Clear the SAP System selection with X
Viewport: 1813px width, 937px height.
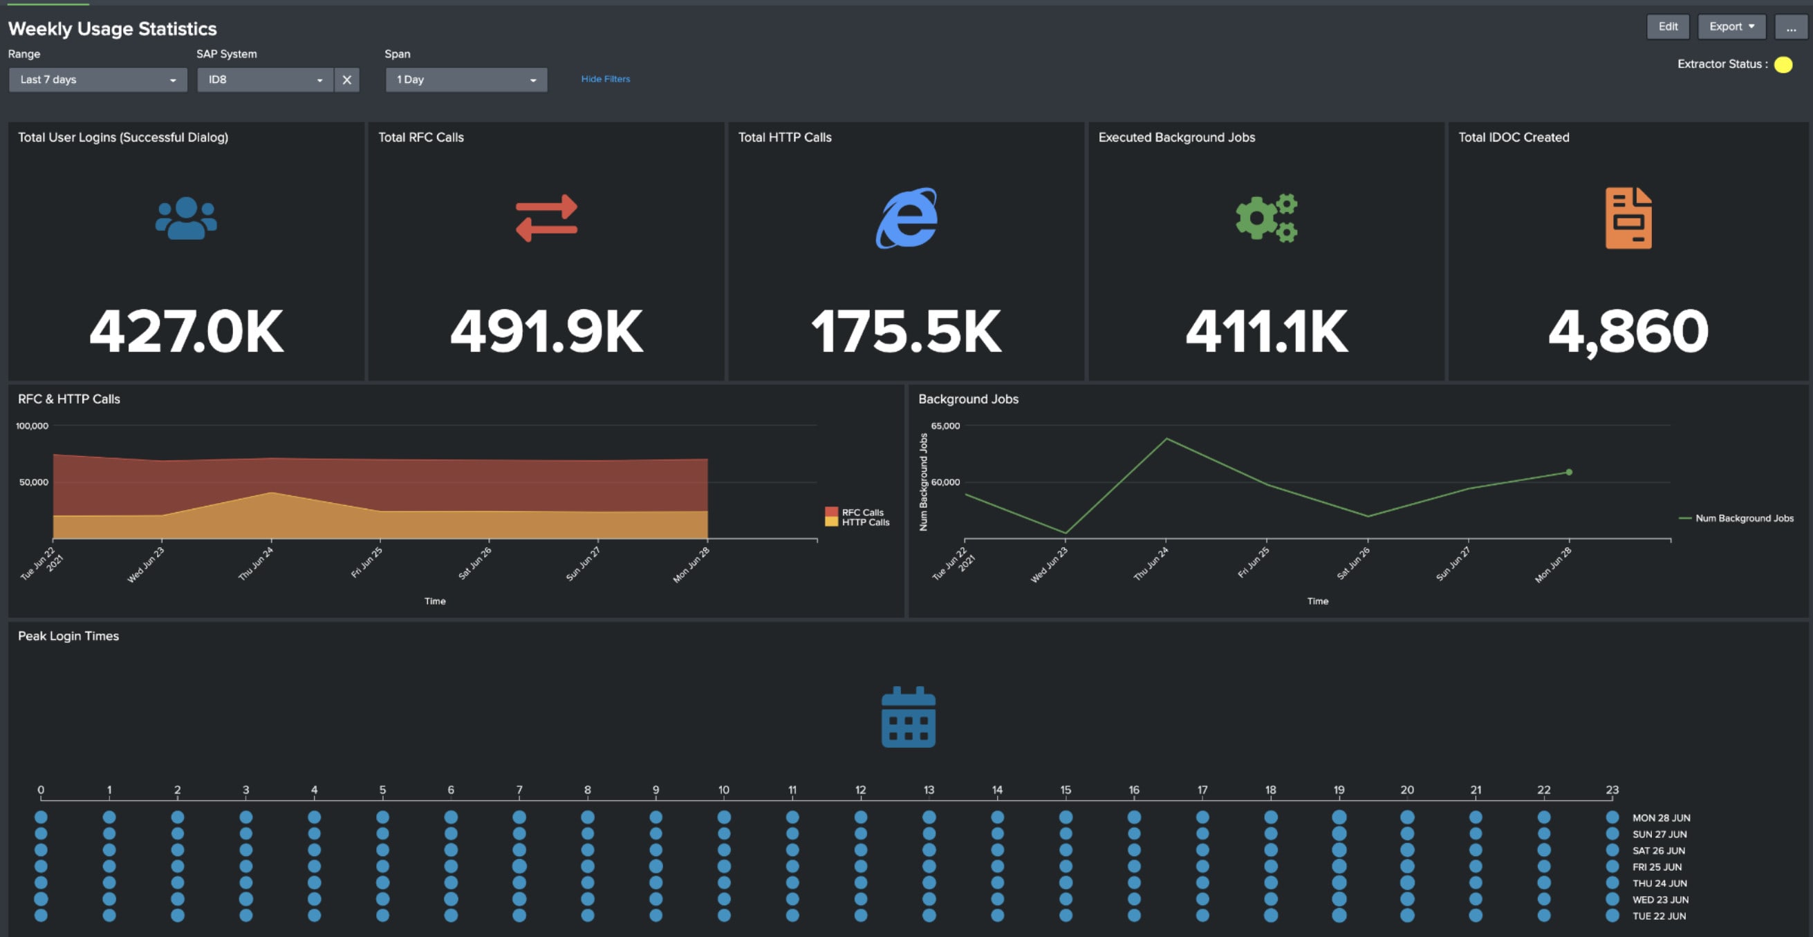(x=347, y=80)
